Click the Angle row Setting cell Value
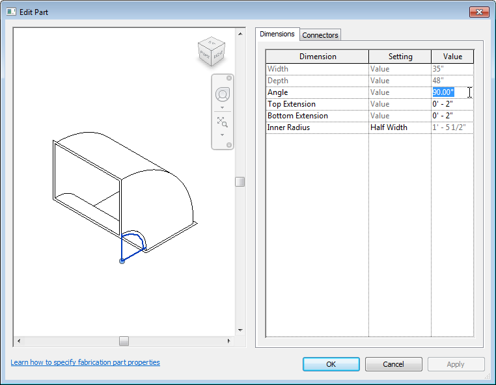The width and height of the screenshot is (496, 385). click(x=400, y=92)
